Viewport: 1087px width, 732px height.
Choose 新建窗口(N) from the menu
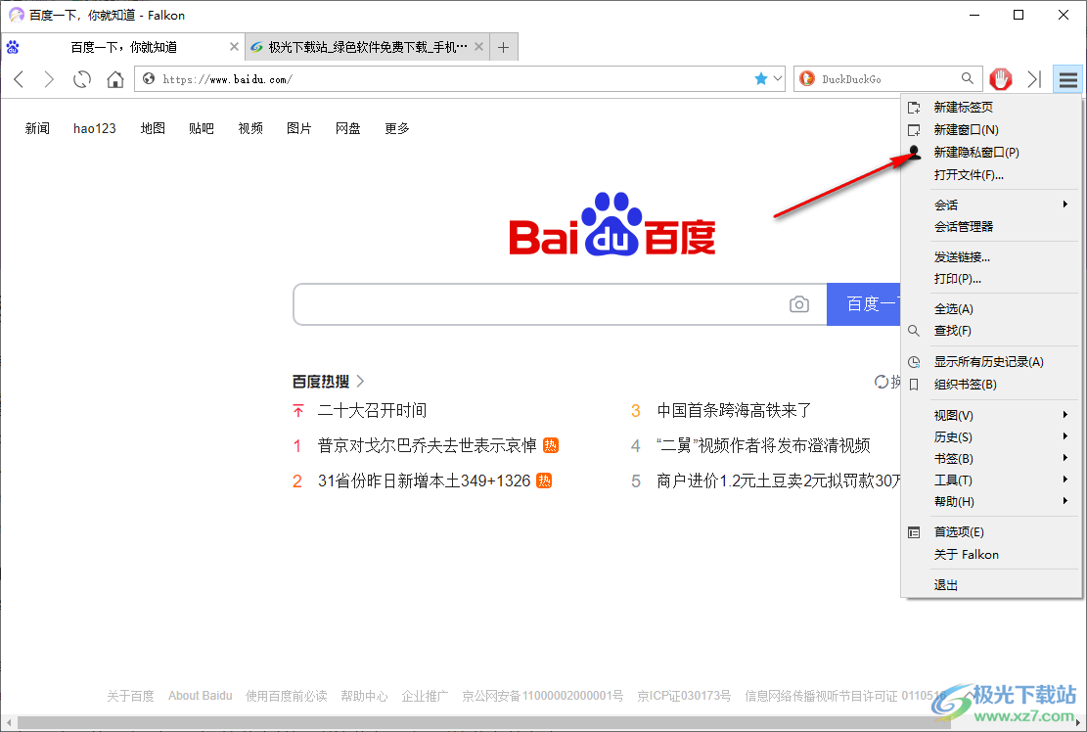(991, 129)
